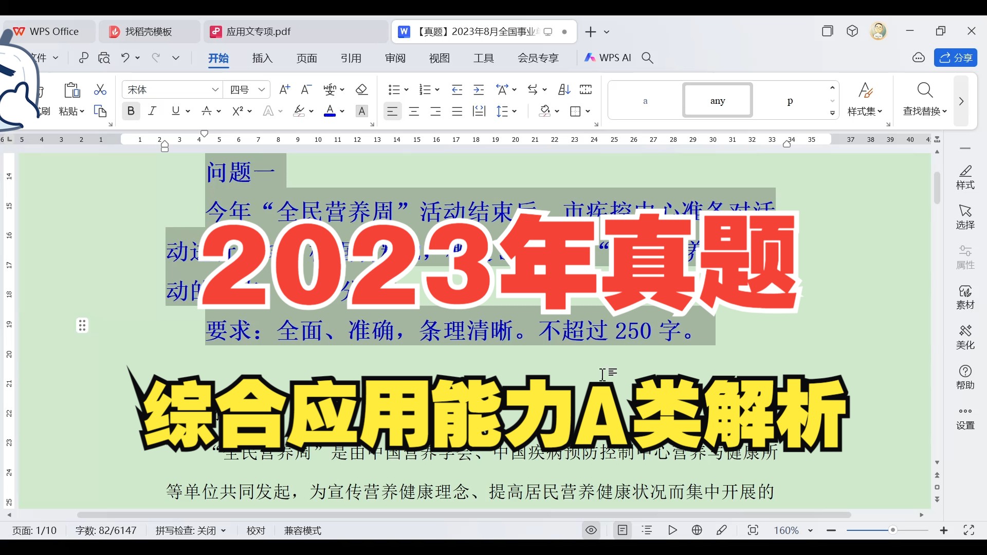Viewport: 987px width, 555px height.
Task: Open the 美化 panel on right sidebar
Action: [x=965, y=337]
